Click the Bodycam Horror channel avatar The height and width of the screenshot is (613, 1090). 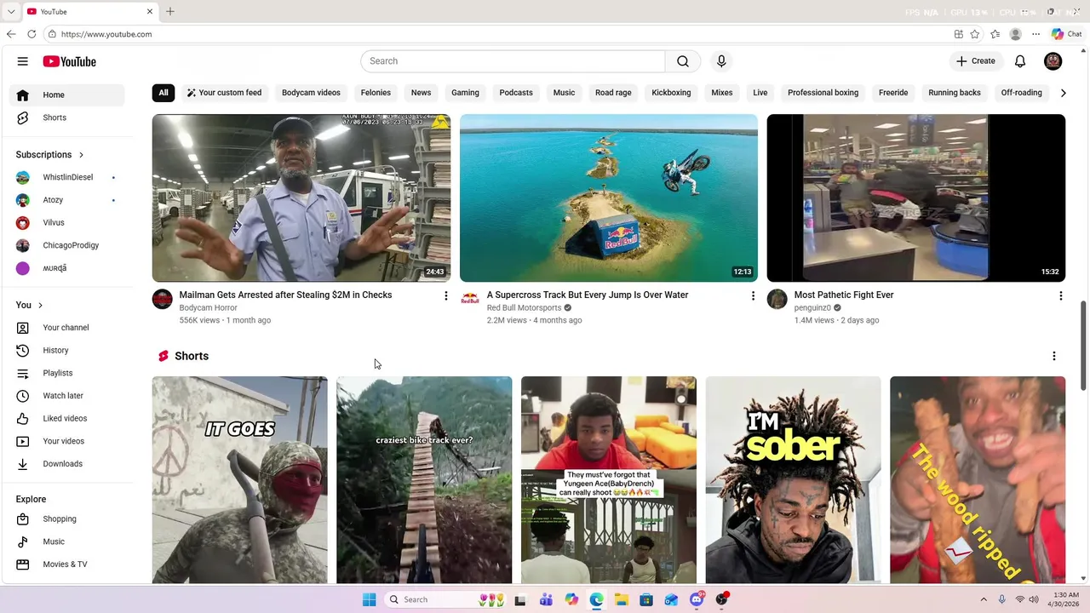162,299
